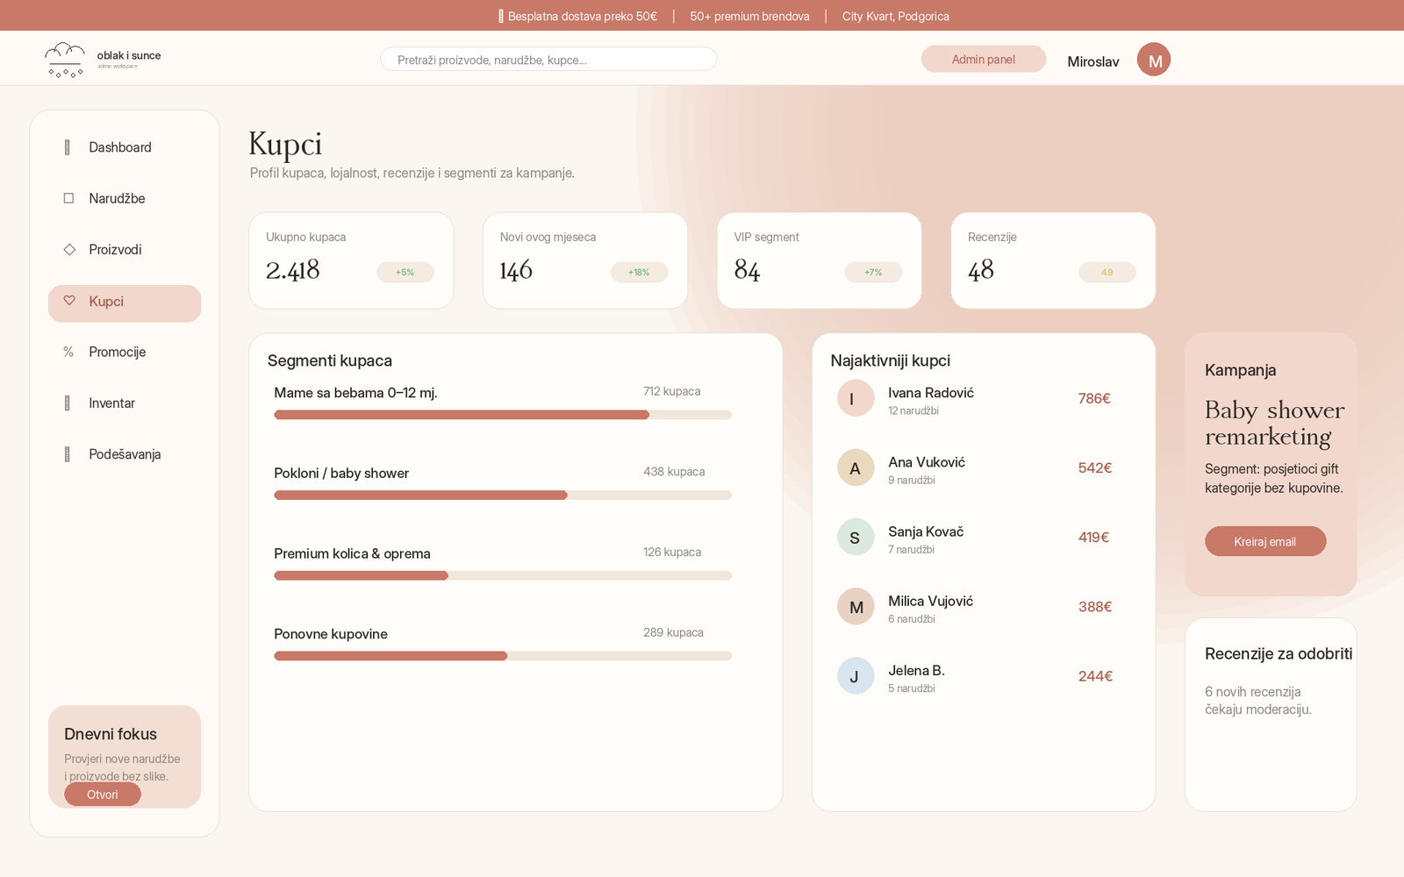Viewport: 1404px width, 877px height.
Task: Click the icon before Besplatna dostava banner
Action: pos(501,16)
